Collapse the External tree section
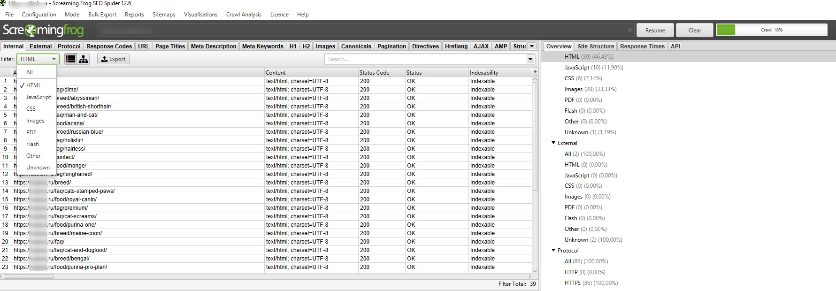Screen dimensions: 836x291 (553, 143)
